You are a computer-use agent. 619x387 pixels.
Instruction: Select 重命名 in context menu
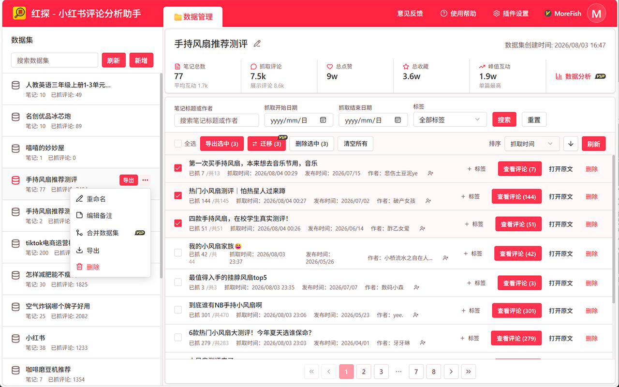click(110, 199)
